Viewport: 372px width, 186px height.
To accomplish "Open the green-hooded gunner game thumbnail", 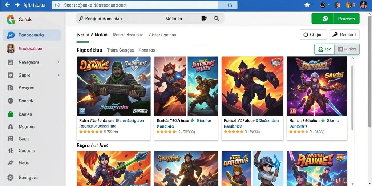I will (x=114, y=86).
